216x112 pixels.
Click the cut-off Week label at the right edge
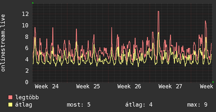207,86
